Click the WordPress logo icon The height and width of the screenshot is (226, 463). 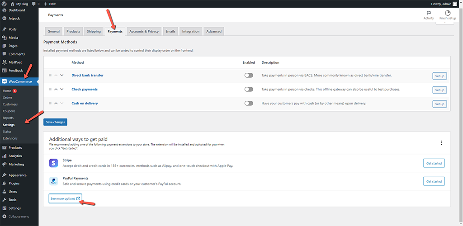[x=5, y=4]
